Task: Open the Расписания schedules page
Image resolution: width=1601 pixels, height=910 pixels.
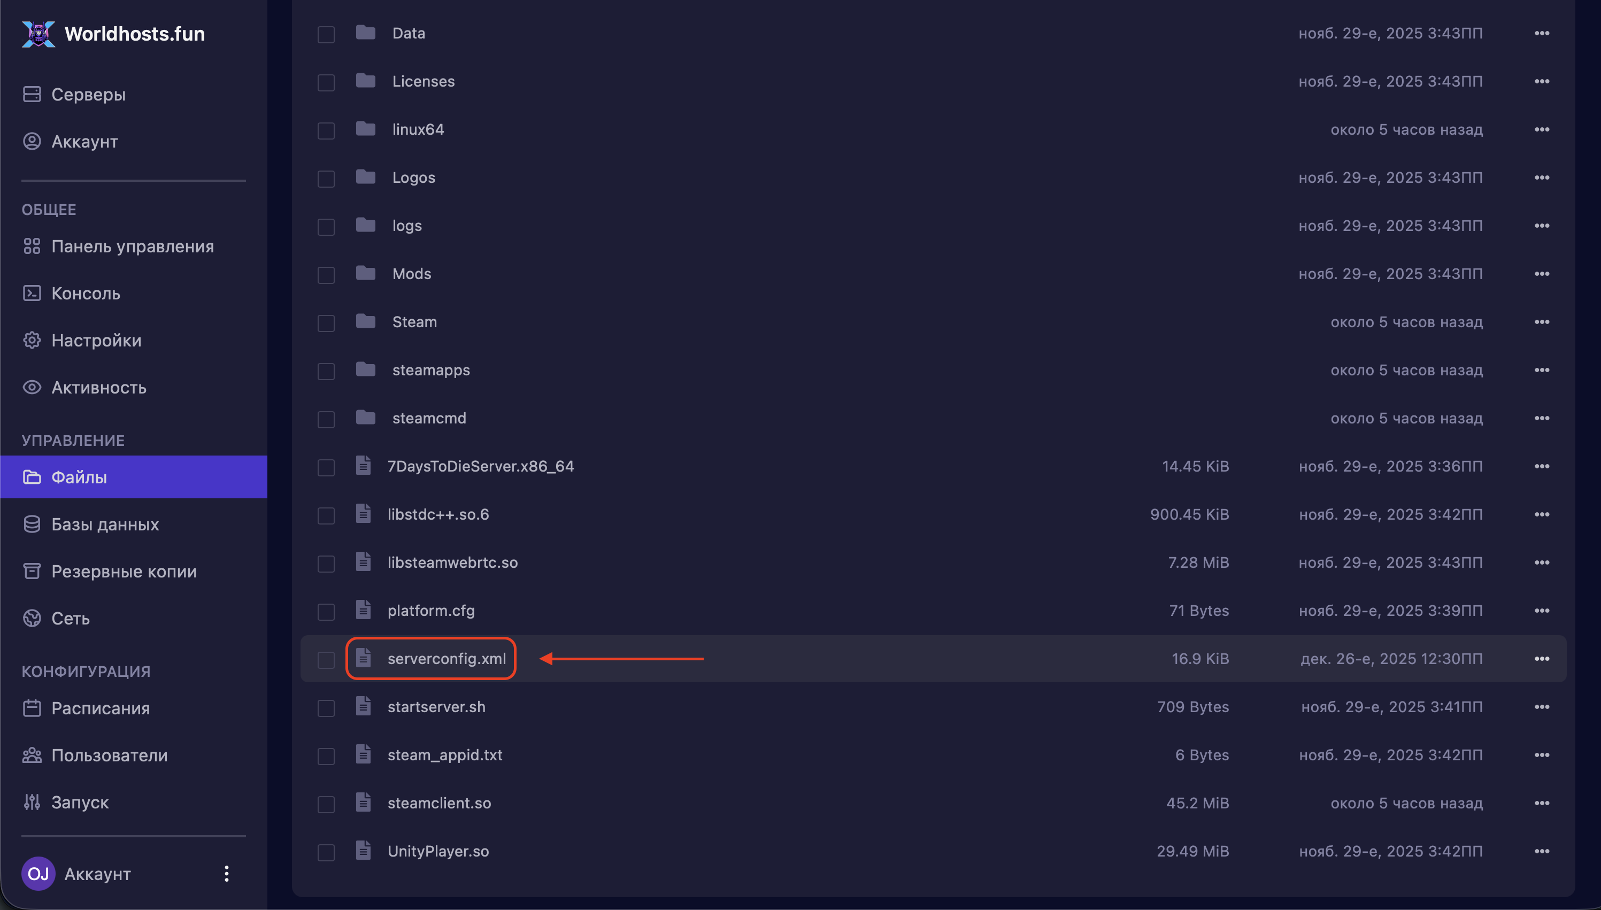Action: (x=100, y=708)
